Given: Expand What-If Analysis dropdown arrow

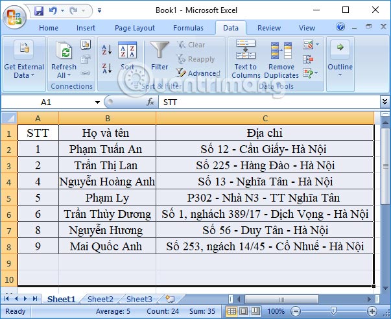Looking at the screenshot, I should [x=316, y=73].
